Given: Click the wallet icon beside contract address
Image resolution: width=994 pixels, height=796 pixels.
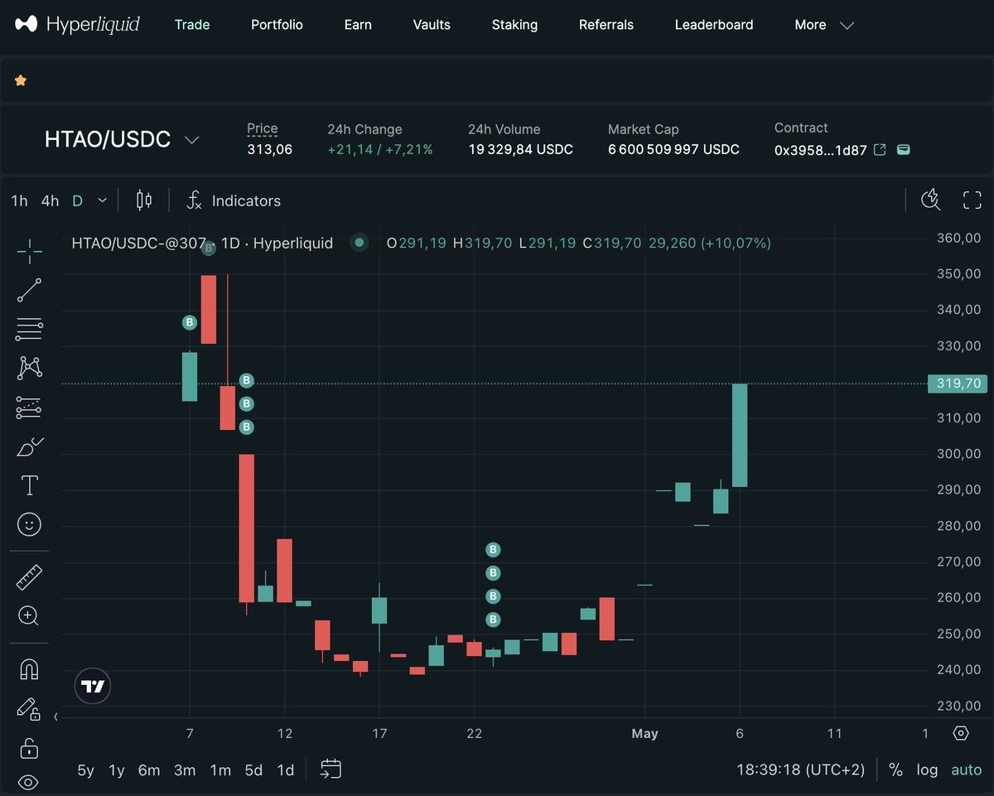Looking at the screenshot, I should pyautogui.click(x=904, y=150).
